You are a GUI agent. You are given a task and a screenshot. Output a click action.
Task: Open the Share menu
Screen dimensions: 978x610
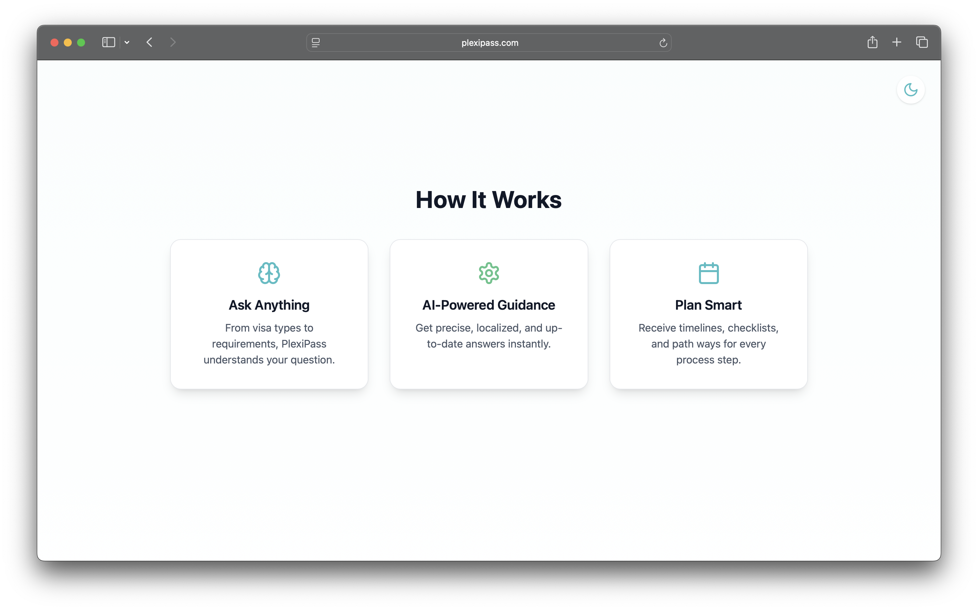pyautogui.click(x=872, y=43)
